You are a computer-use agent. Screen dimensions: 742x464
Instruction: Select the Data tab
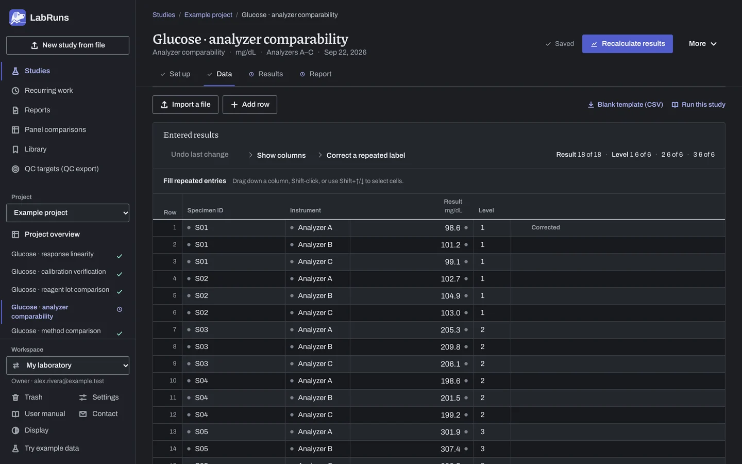(220, 74)
